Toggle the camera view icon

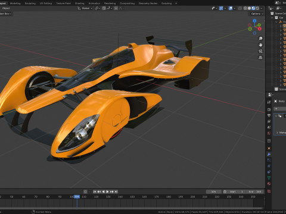click(x=260, y=51)
